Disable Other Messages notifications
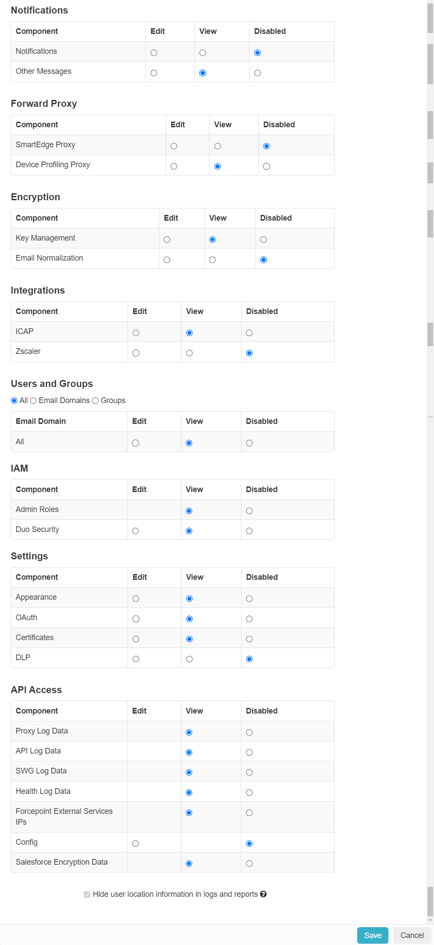Screen dimensions: 434x945 point(257,73)
